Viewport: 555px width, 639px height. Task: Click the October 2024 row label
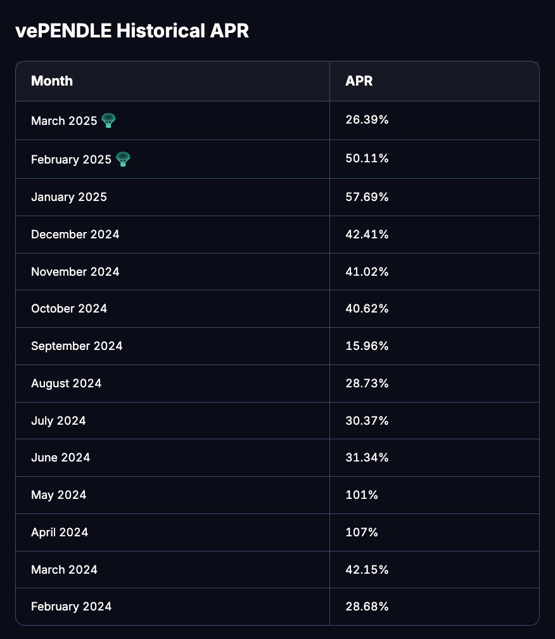click(x=69, y=309)
